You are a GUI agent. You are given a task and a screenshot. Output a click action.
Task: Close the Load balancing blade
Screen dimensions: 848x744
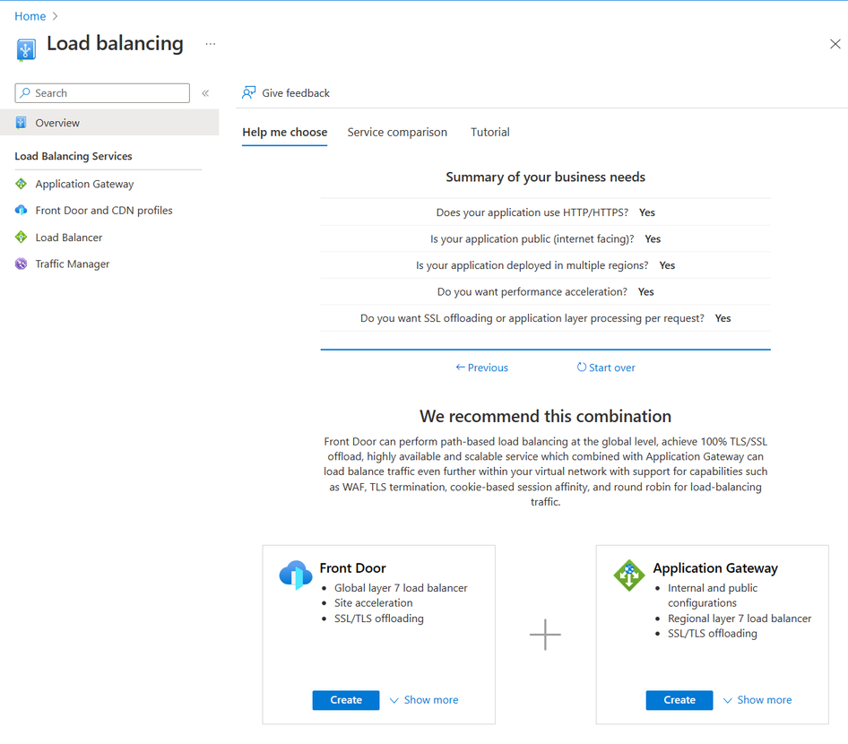click(x=835, y=44)
